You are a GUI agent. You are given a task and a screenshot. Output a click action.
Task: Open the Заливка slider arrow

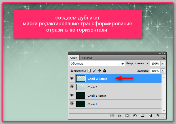tap(163, 71)
